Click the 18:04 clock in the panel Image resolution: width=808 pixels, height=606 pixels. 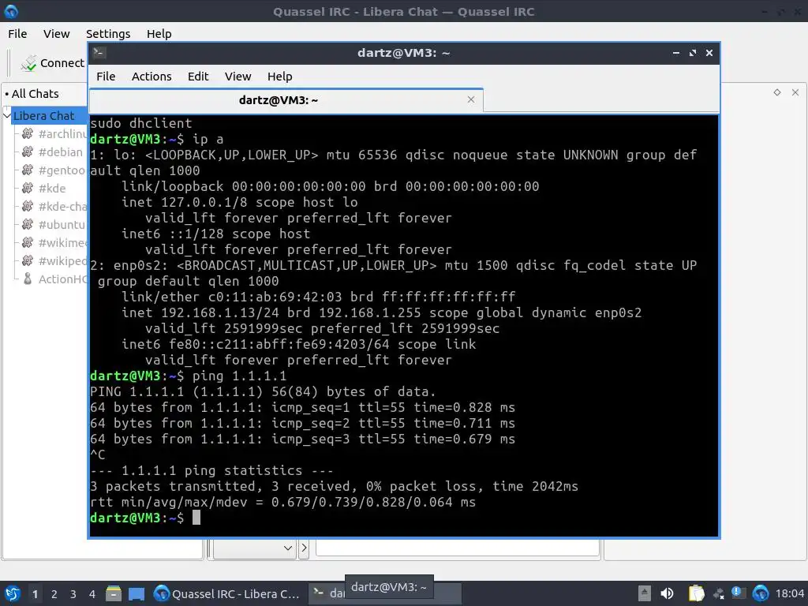pyautogui.click(x=789, y=593)
